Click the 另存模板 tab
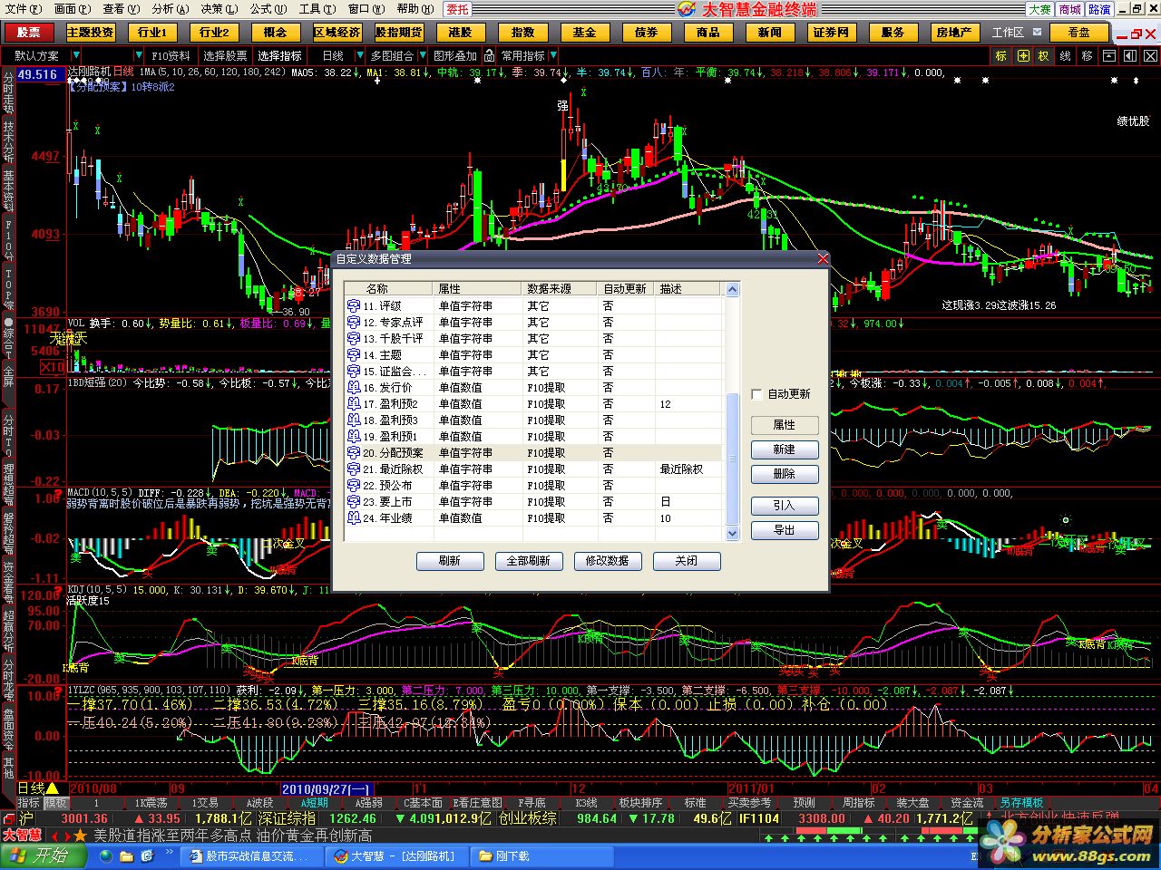The width and height of the screenshot is (1161, 870). (x=1021, y=803)
